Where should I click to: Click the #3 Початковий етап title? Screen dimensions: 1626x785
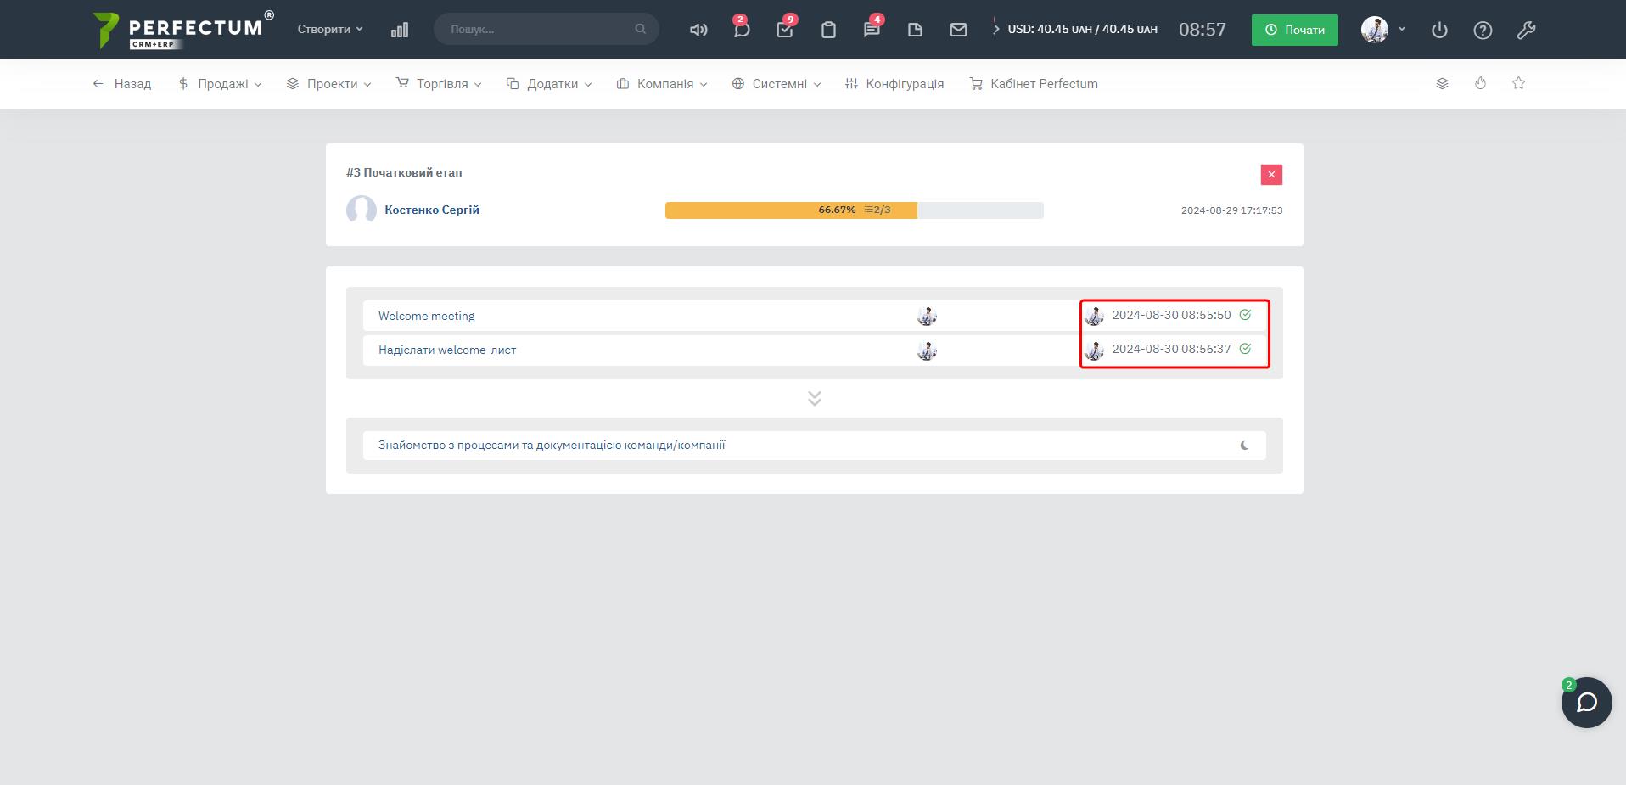404,172
